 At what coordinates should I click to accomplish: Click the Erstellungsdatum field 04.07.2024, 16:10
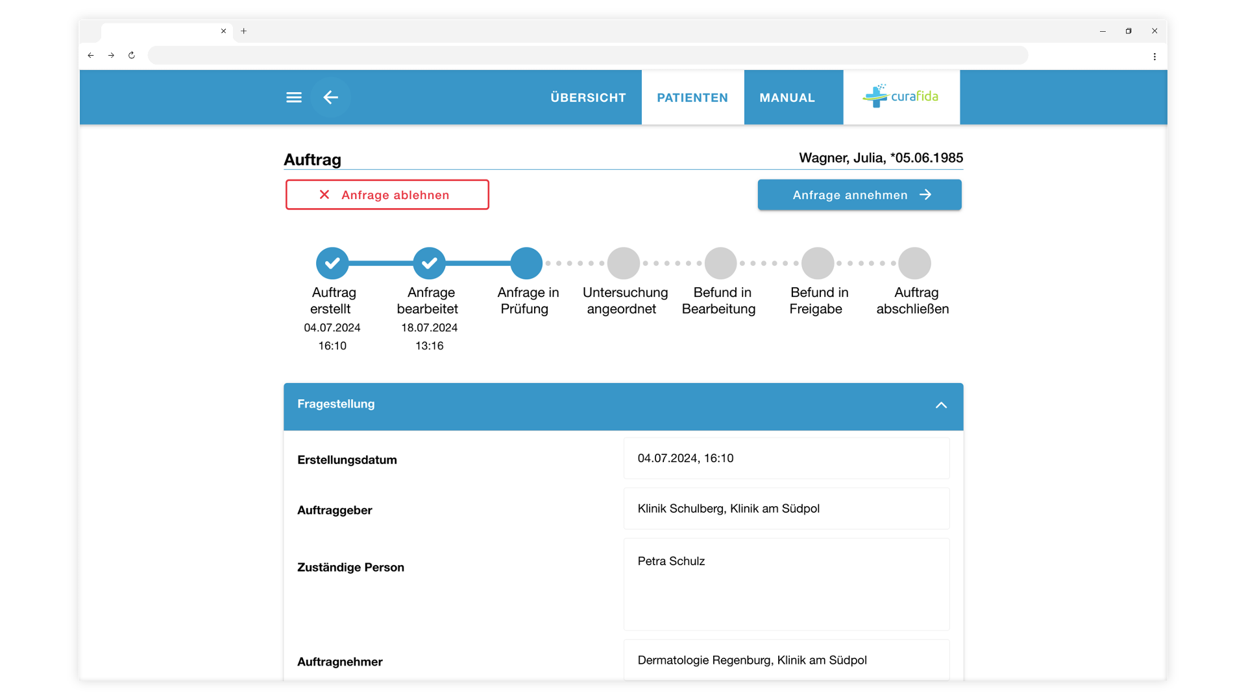[x=787, y=458]
